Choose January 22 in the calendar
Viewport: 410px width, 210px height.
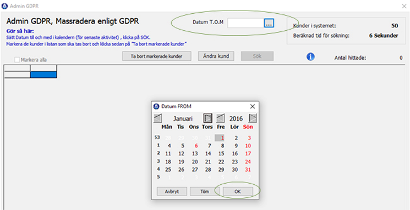click(221, 162)
